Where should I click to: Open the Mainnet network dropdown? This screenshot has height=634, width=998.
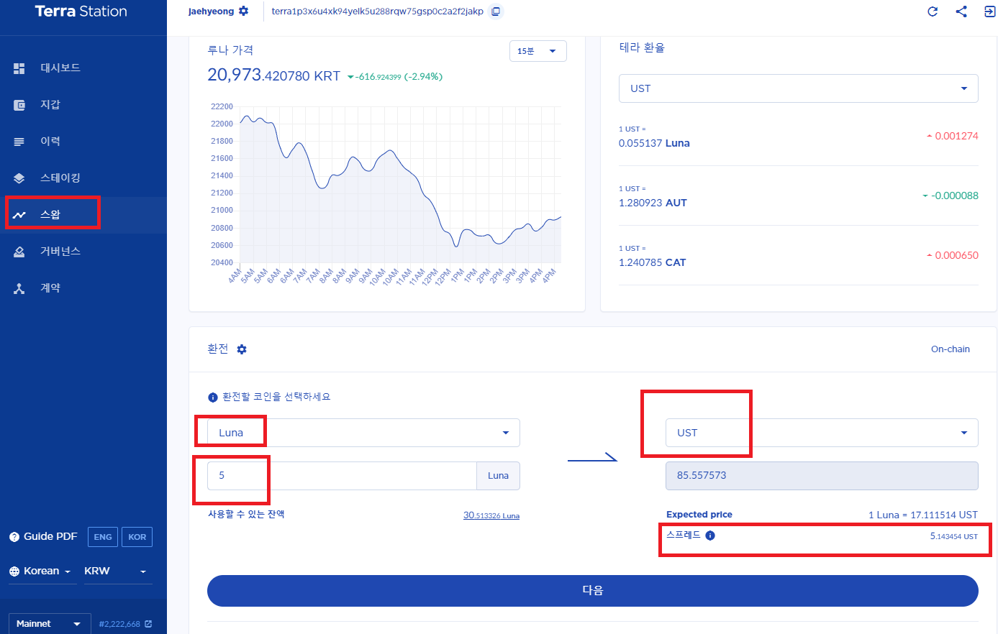coord(50,624)
